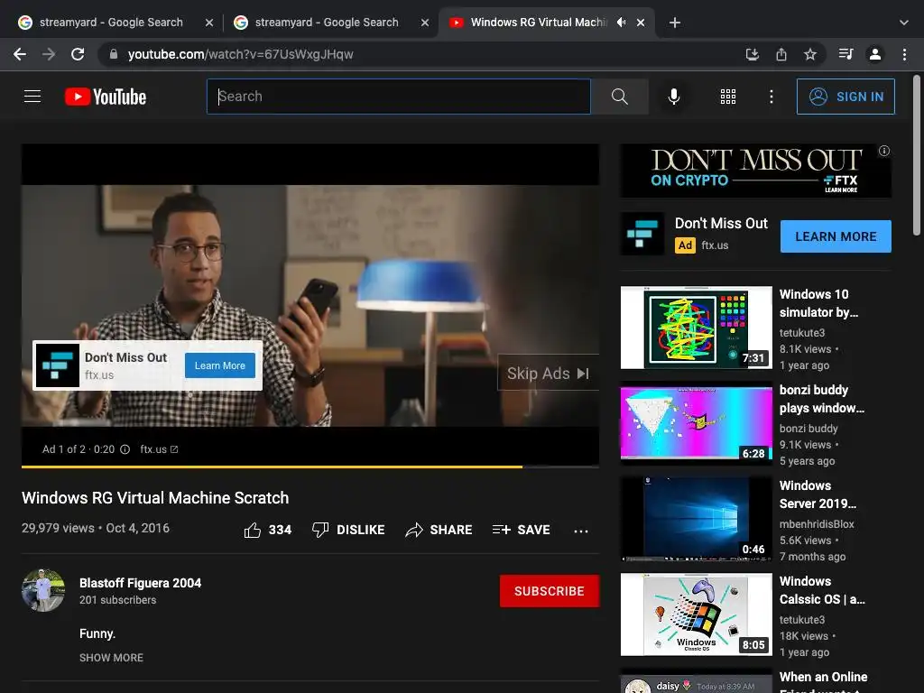The height and width of the screenshot is (693, 924).
Task: Open YouTube settings three-dot icon
Action: coord(772,97)
